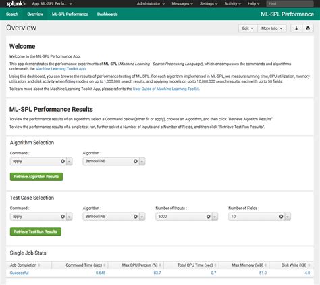Click the Splunk logo
The image size is (320, 285).
tap(16, 4)
